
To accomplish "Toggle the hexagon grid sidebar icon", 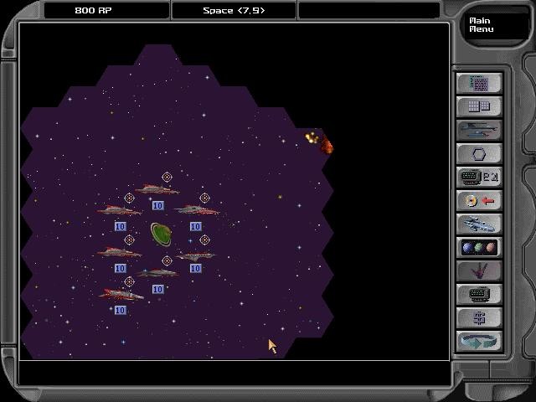I will (479, 154).
